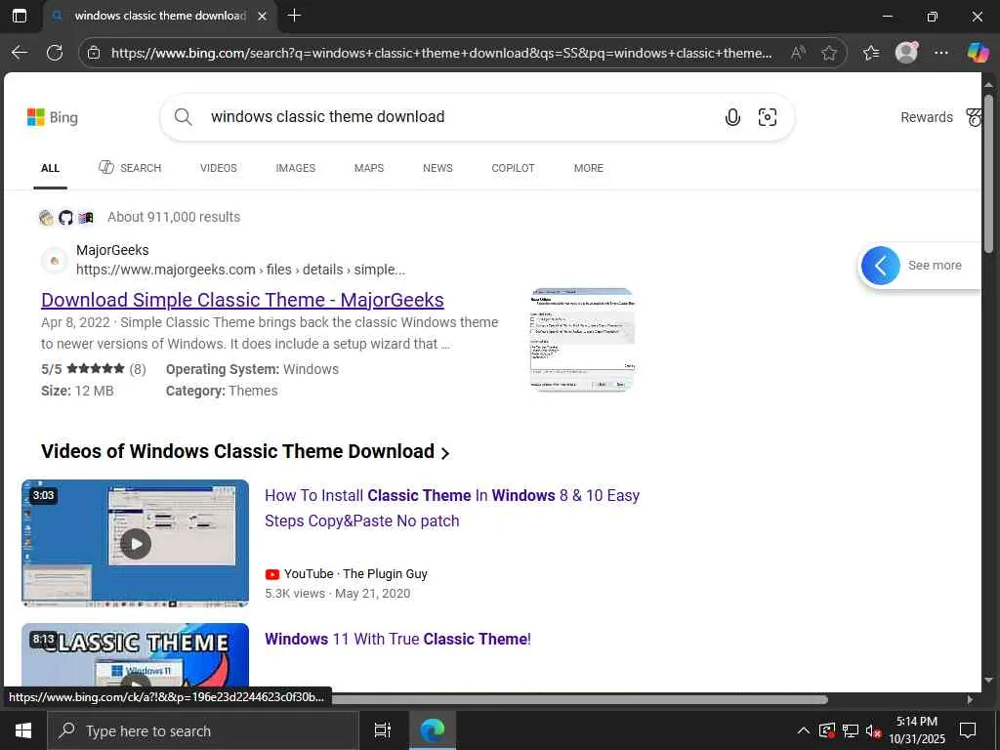Open the Favorites list icon

click(871, 53)
